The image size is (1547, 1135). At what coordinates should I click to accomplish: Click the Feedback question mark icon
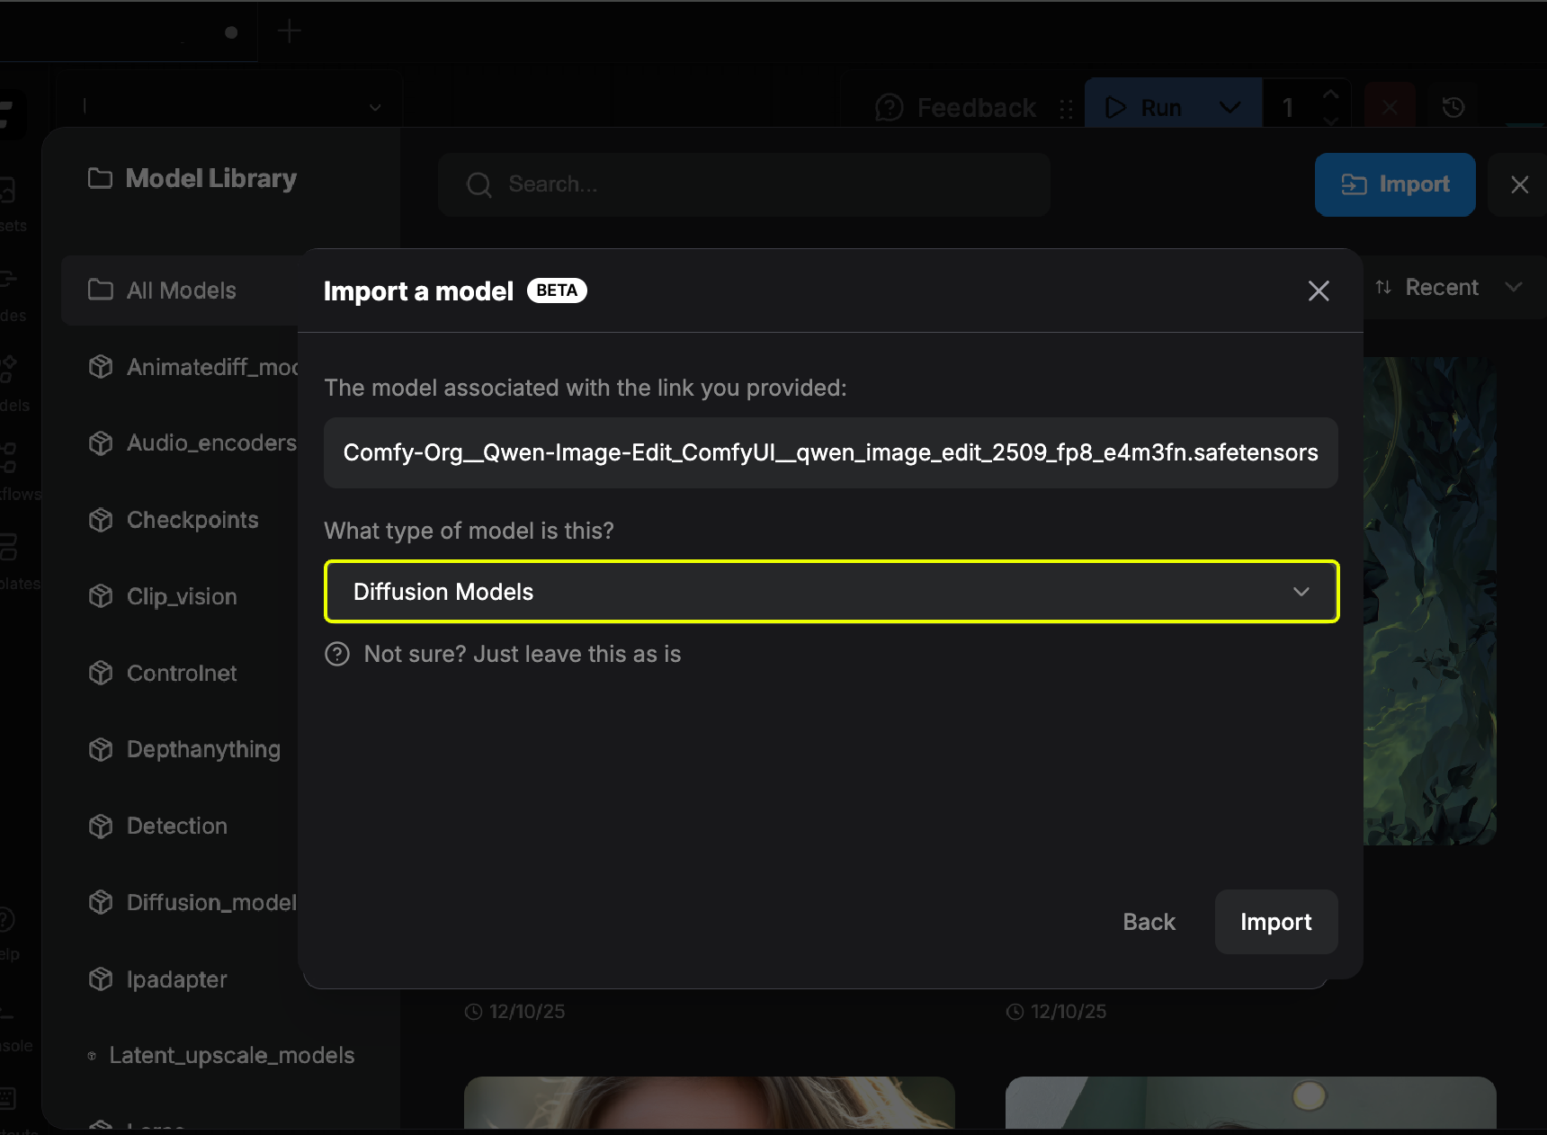point(888,107)
